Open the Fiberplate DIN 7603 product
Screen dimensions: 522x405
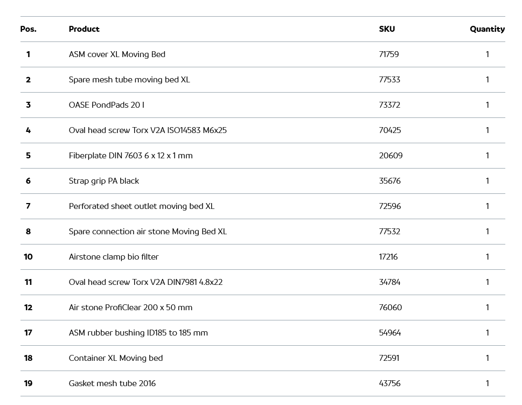pyautogui.click(x=130, y=156)
